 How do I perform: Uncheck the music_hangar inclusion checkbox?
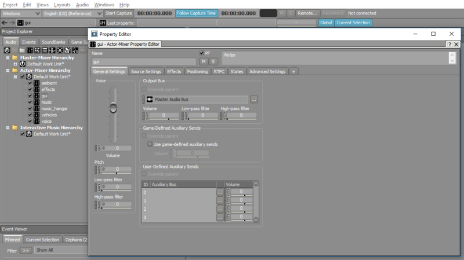(x=30, y=108)
